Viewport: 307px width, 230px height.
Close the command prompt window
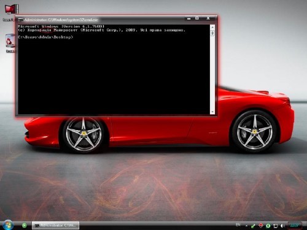point(208,18)
